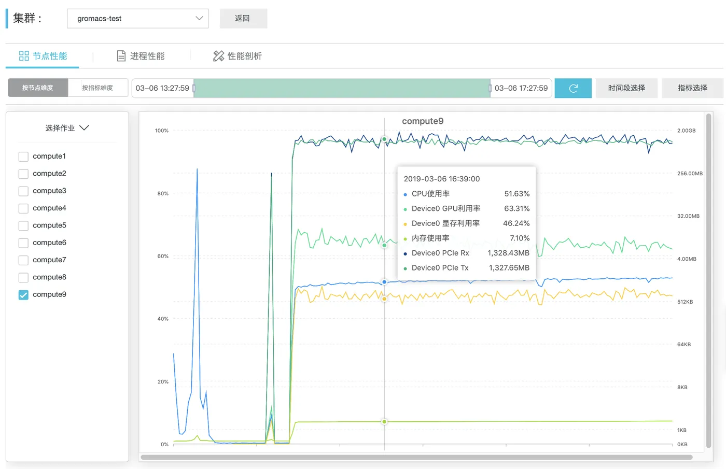This screenshot has height=469, width=726.
Task: Switch to the 节点性能 tab
Action: tap(43, 56)
